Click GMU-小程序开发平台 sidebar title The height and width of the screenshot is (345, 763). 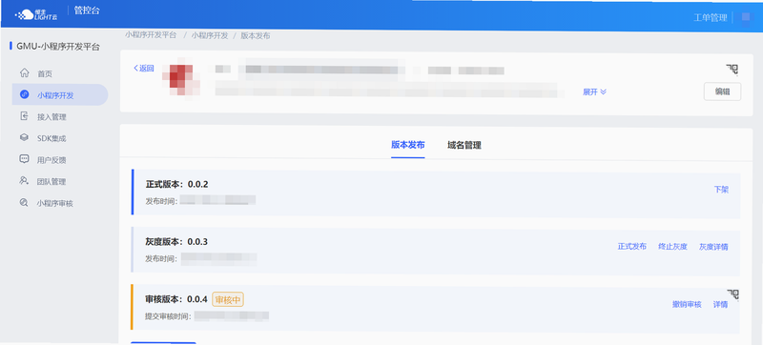point(58,47)
